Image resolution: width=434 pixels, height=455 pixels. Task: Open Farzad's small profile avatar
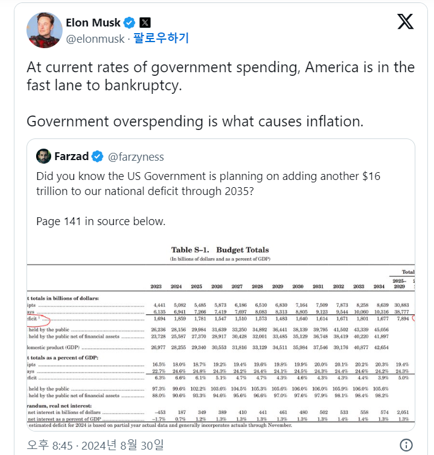pos(43,156)
